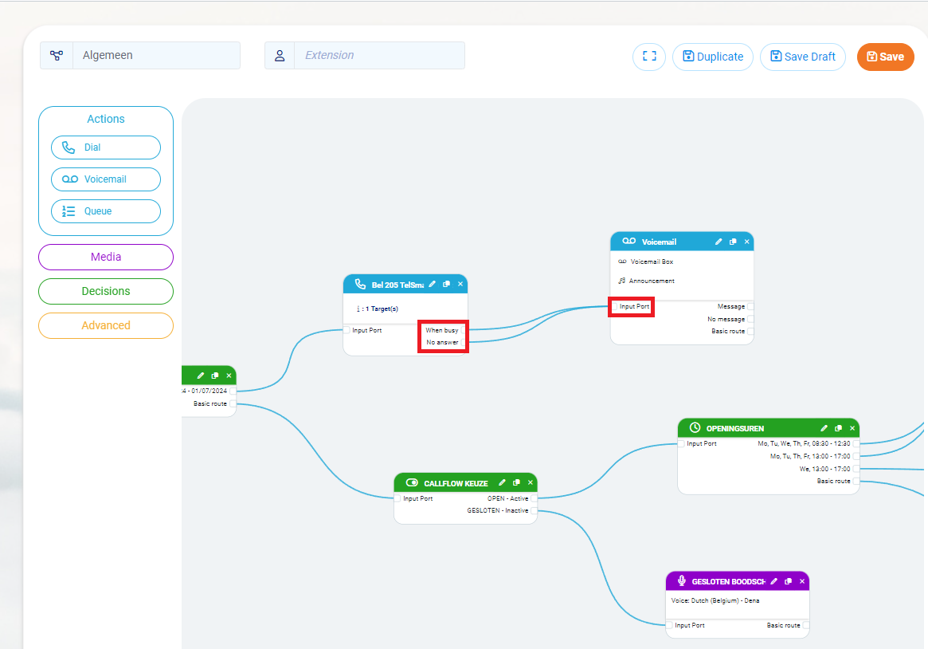Select the Voicemail Input Port checkbox
Image resolution: width=928 pixels, height=649 pixels.
[x=615, y=306]
